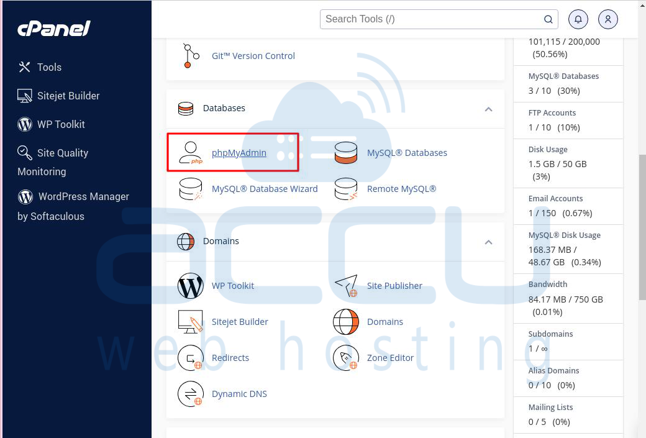The image size is (646, 438).
Task: Open the Dynamic DNS link
Action: click(x=239, y=394)
